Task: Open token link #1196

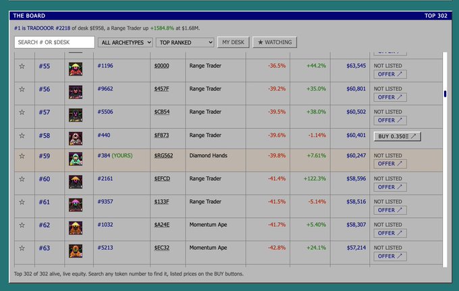Action: click(105, 65)
